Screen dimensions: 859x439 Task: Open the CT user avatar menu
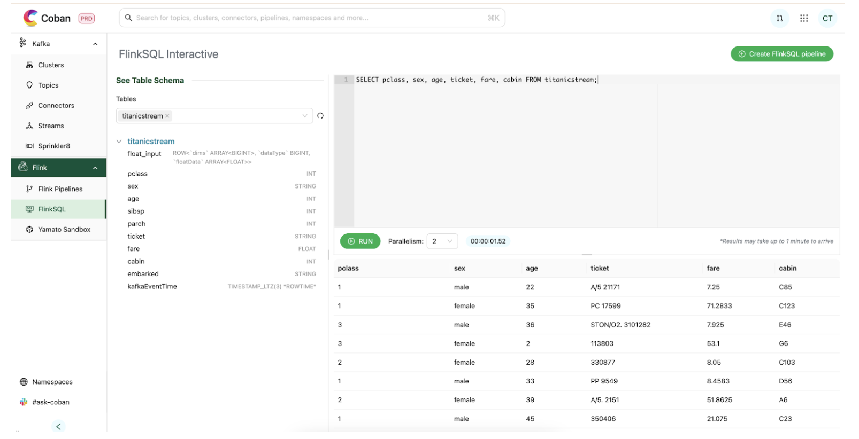(827, 18)
